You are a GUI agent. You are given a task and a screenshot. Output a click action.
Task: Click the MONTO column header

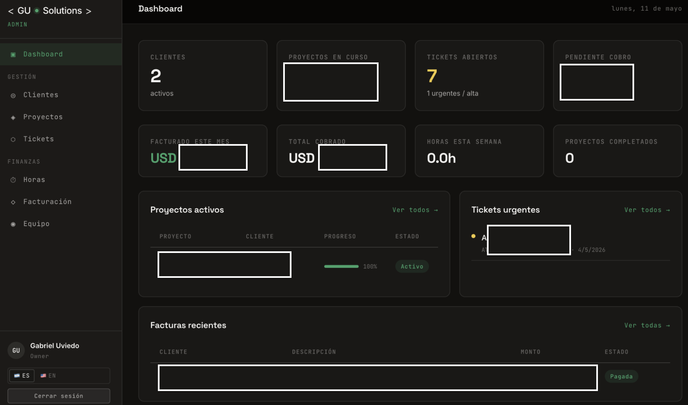pos(530,352)
